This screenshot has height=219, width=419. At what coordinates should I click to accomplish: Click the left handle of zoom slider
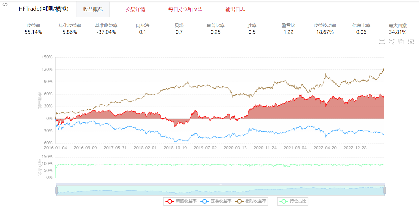tap(57, 190)
